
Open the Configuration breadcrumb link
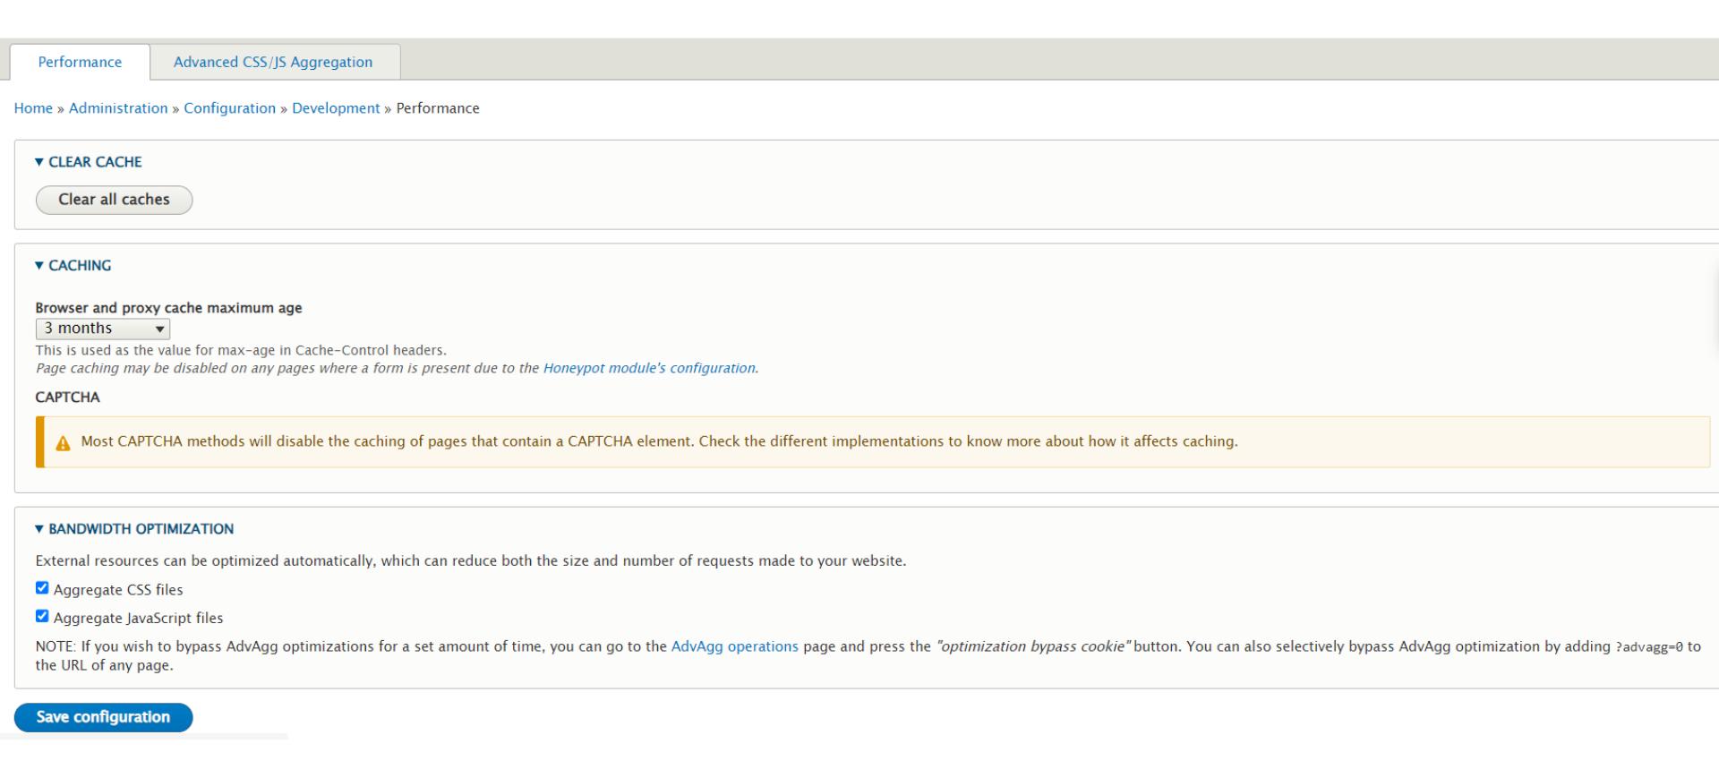tap(230, 108)
